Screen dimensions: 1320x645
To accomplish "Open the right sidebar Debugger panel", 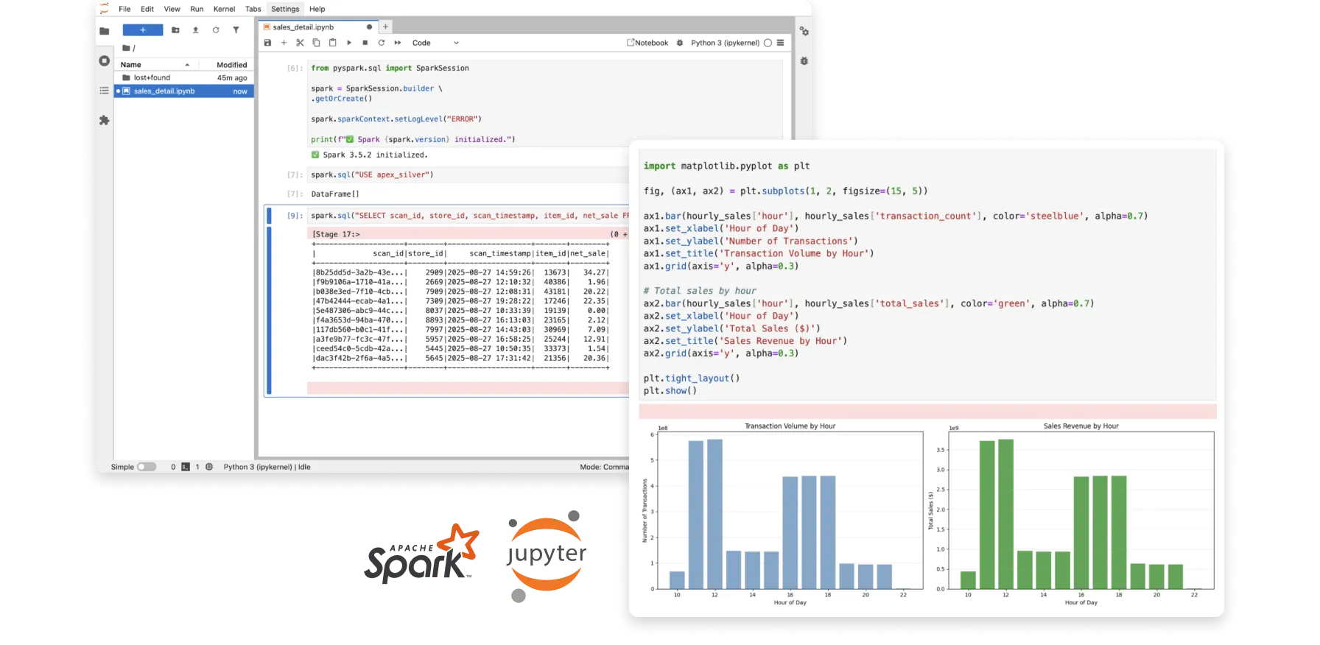I will (x=804, y=61).
